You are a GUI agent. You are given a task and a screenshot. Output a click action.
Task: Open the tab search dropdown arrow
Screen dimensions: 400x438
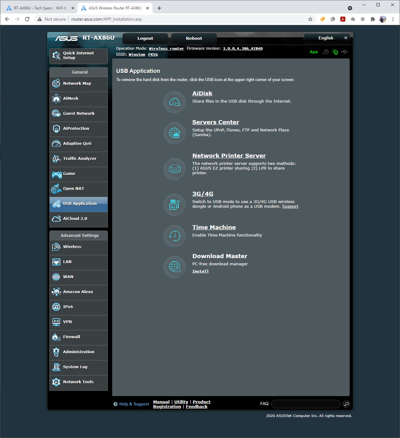[350, 8]
